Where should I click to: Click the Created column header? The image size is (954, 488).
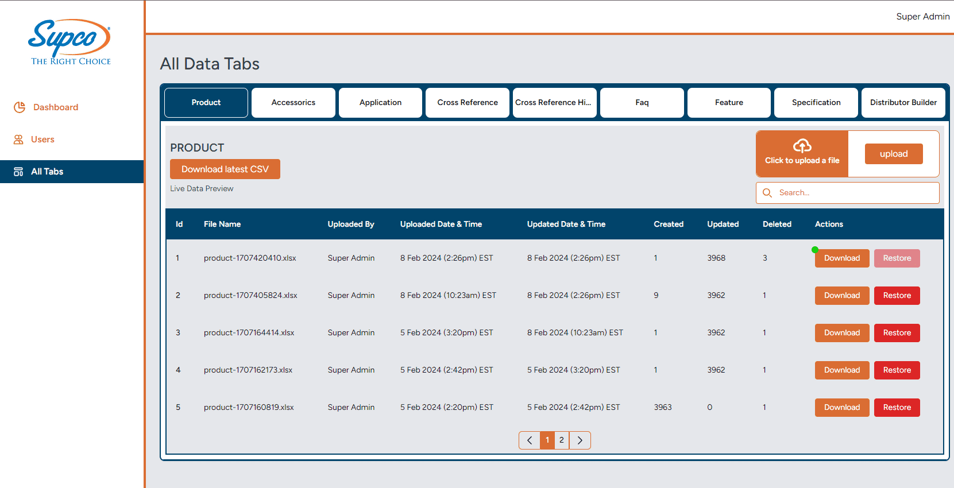click(669, 224)
